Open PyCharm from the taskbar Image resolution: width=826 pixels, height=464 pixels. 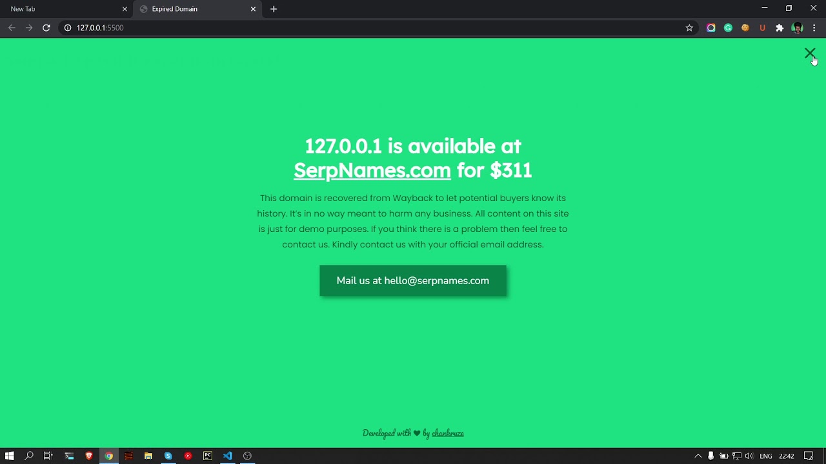pyautogui.click(x=208, y=456)
